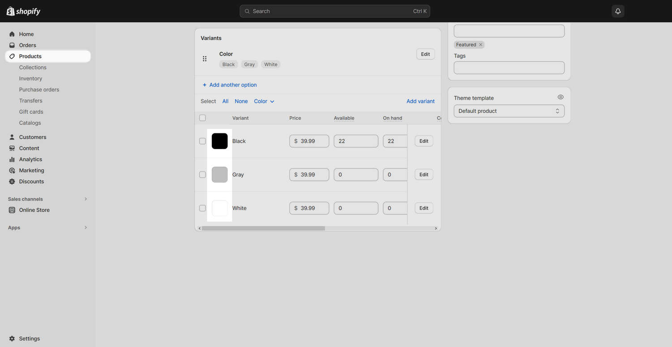This screenshot has height=347, width=672.
Task: Click the White color swatch
Action: (220, 208)
